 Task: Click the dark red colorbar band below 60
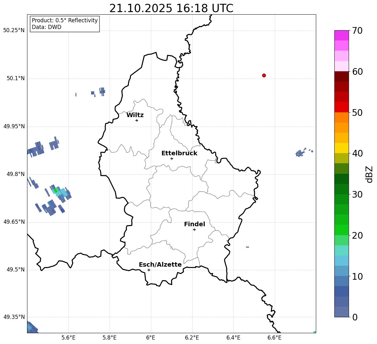(341, 76)
